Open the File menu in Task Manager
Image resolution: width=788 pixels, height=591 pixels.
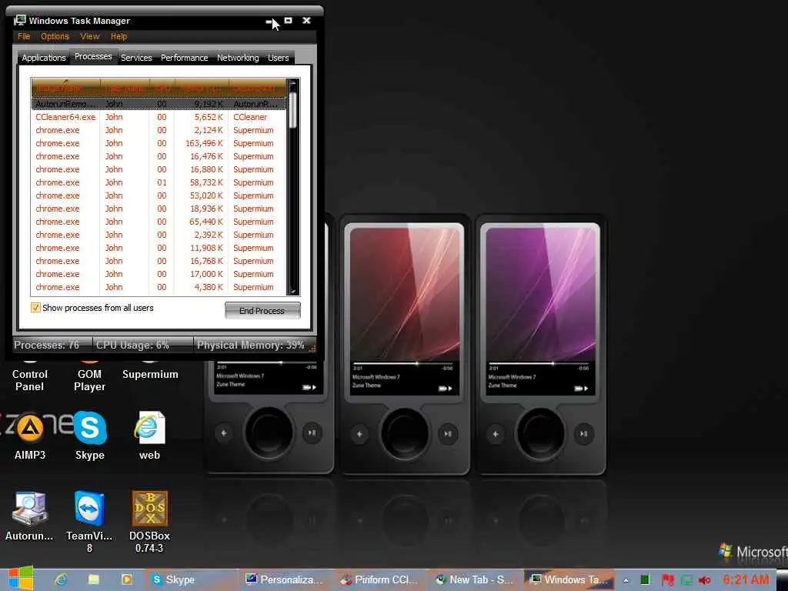point(24,36)
